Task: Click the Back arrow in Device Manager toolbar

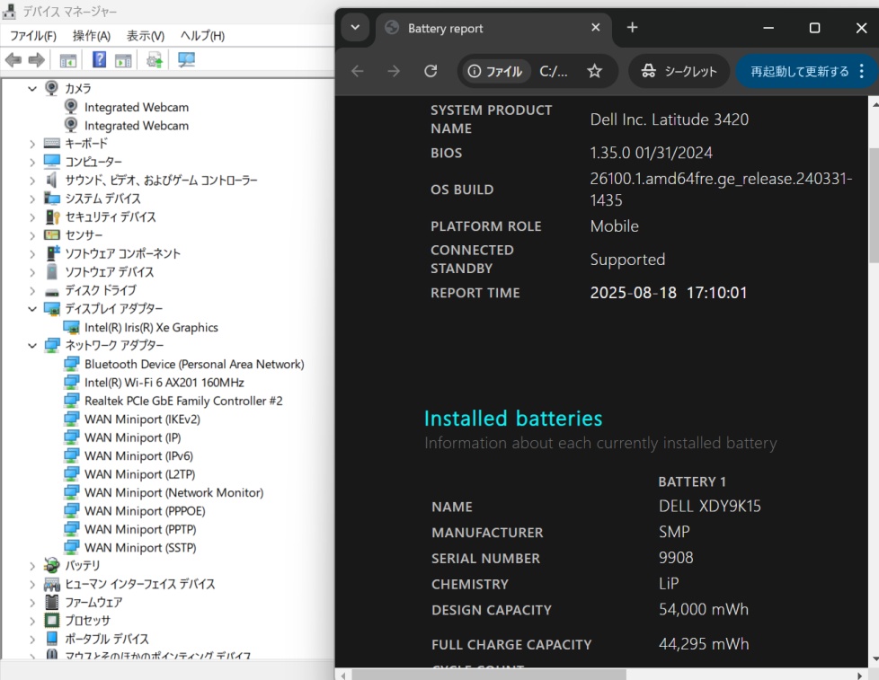Action: [13, 59]
